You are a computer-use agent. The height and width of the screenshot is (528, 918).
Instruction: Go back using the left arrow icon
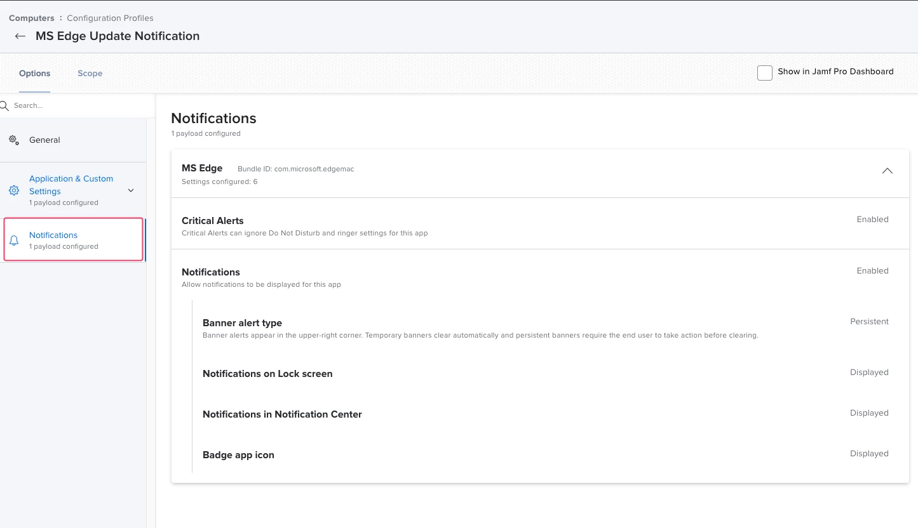pos(20,36)
